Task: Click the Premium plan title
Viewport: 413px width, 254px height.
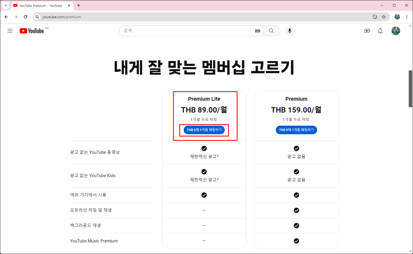Action: [296, 99]
